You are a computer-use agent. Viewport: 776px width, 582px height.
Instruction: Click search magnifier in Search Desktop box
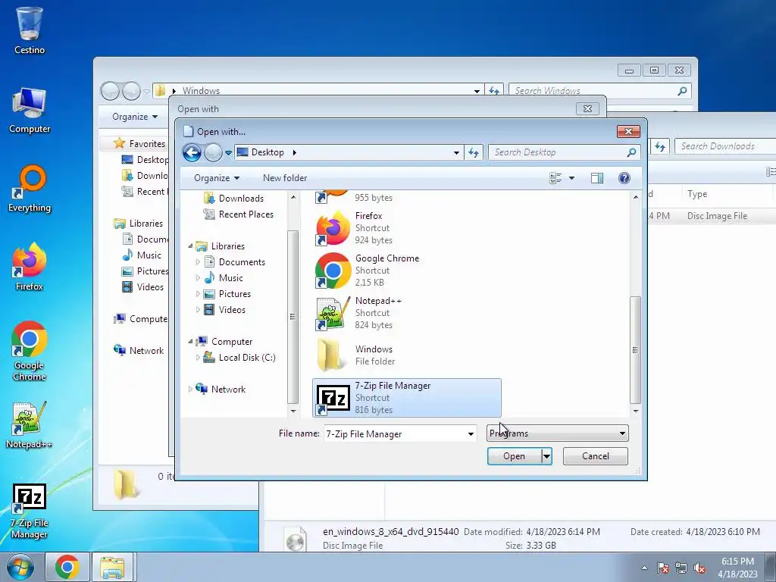[x=631, y=152]
